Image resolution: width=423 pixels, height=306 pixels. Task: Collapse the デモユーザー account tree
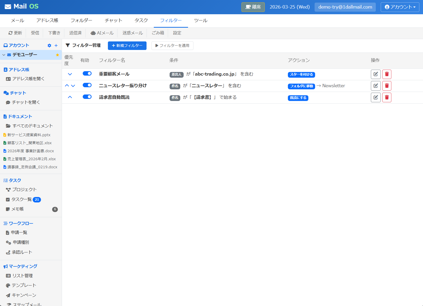4,55
